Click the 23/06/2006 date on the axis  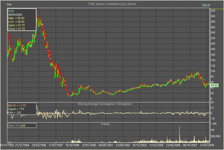pyautogui.click(x=173, y=145)
